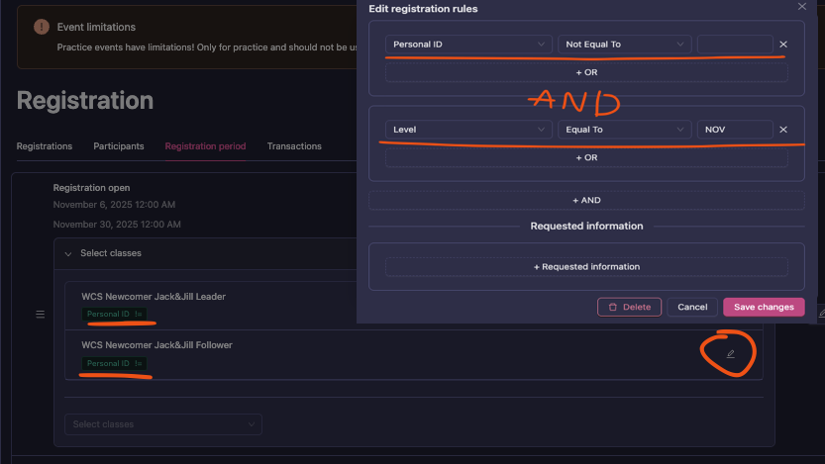Close the Edit registration rules dialog
Viewport: 825px width, 464px height.
click(x=801, y=6)
